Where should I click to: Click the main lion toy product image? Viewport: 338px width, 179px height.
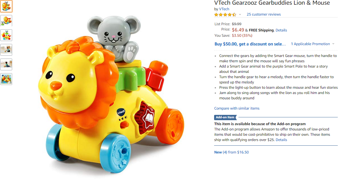[x=111, y=94]
